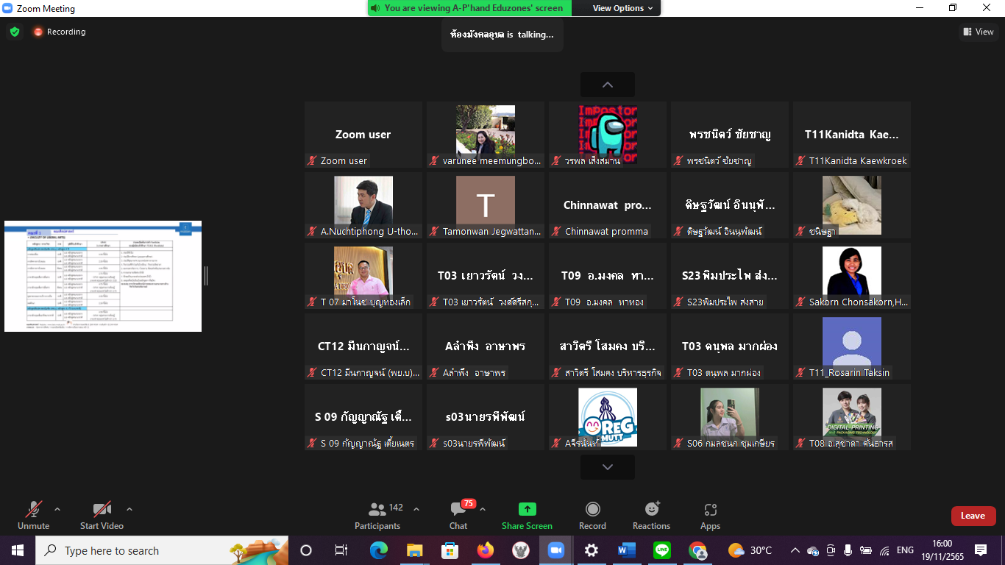Viewport: 1005px width, 565px height.
Task: Open the View layout switcher
Action: click(979, 32)
